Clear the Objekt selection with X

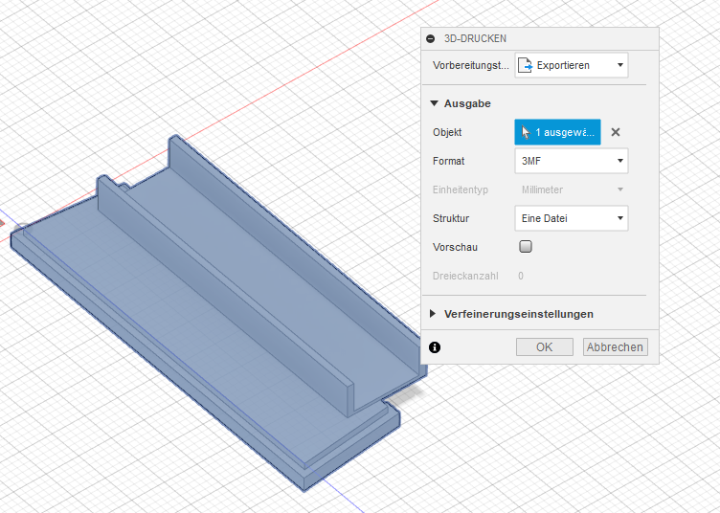tap(616, 132)
